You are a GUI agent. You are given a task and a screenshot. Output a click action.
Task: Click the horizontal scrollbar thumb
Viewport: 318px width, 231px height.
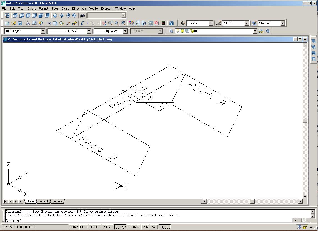[x=252, y=201]
